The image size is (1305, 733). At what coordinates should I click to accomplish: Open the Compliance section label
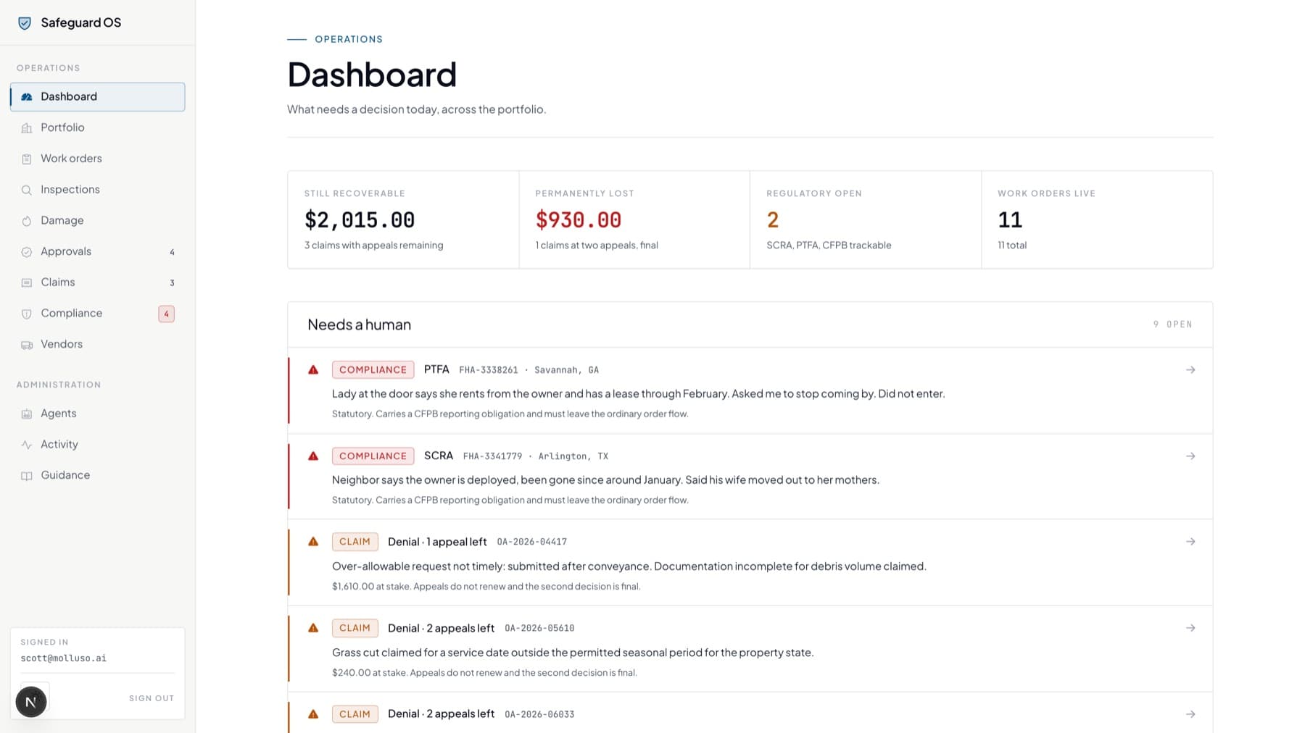click(72, 314)
